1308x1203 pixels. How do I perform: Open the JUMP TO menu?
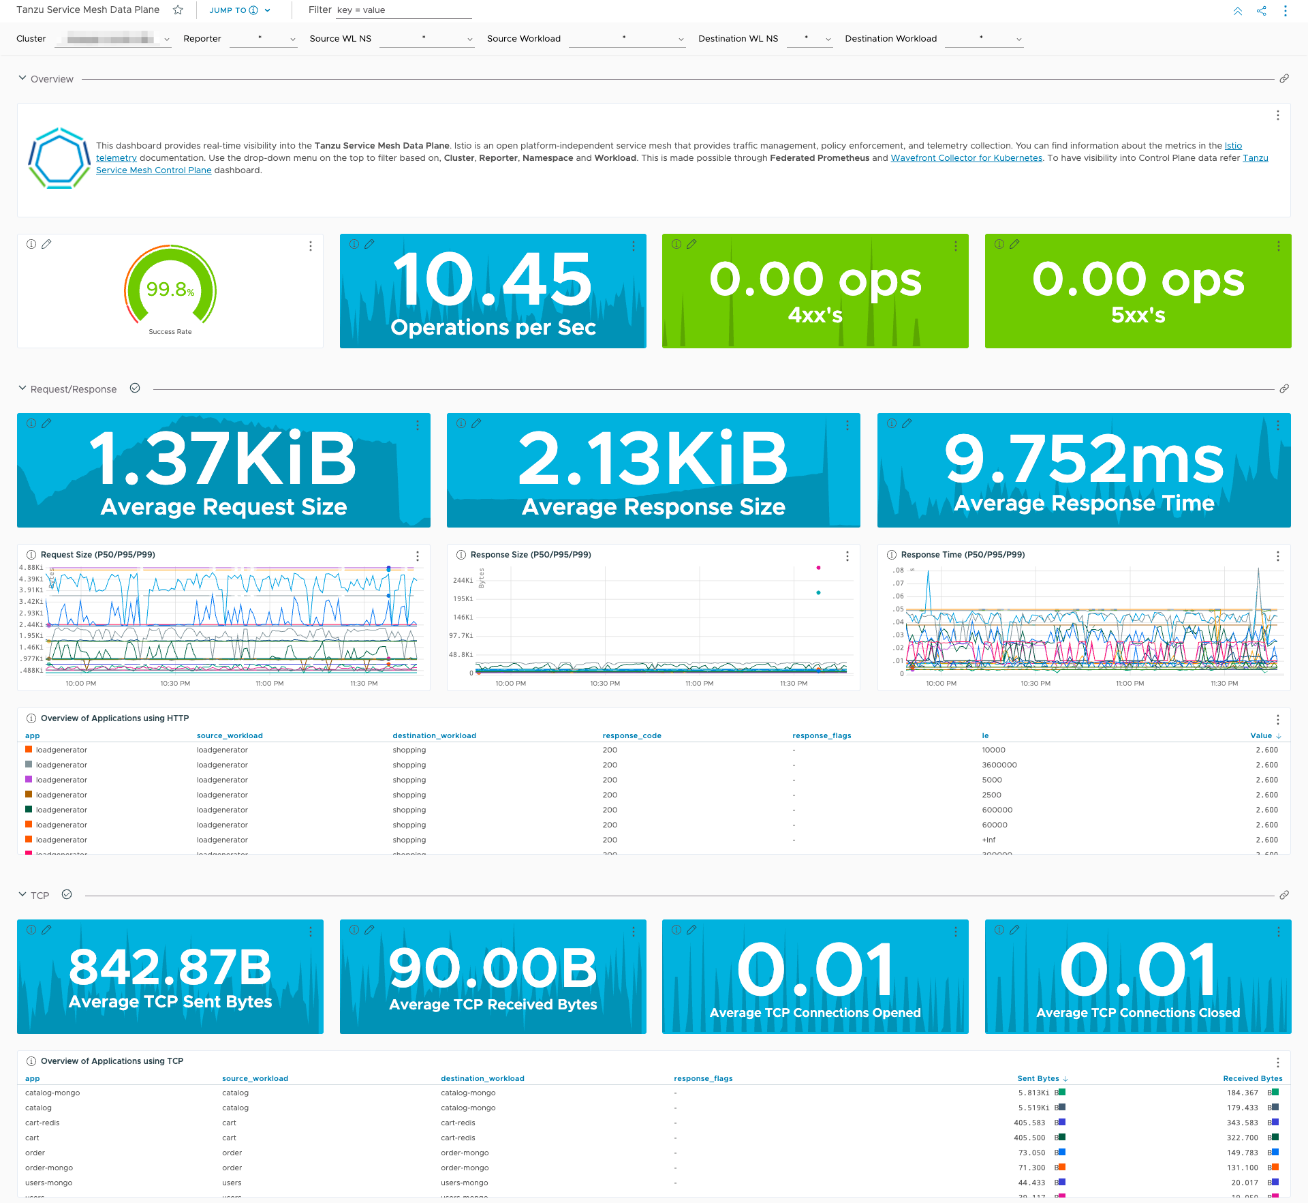tap(240, 10)
